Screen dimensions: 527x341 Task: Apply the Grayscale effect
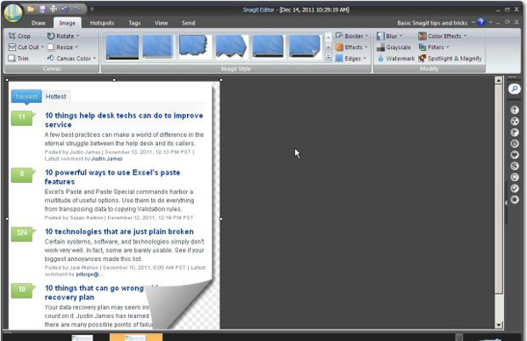coord(393,47)
